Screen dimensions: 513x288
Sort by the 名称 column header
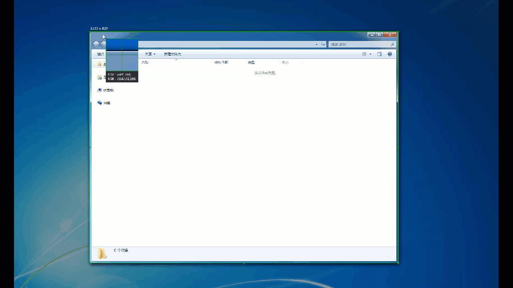145,62
